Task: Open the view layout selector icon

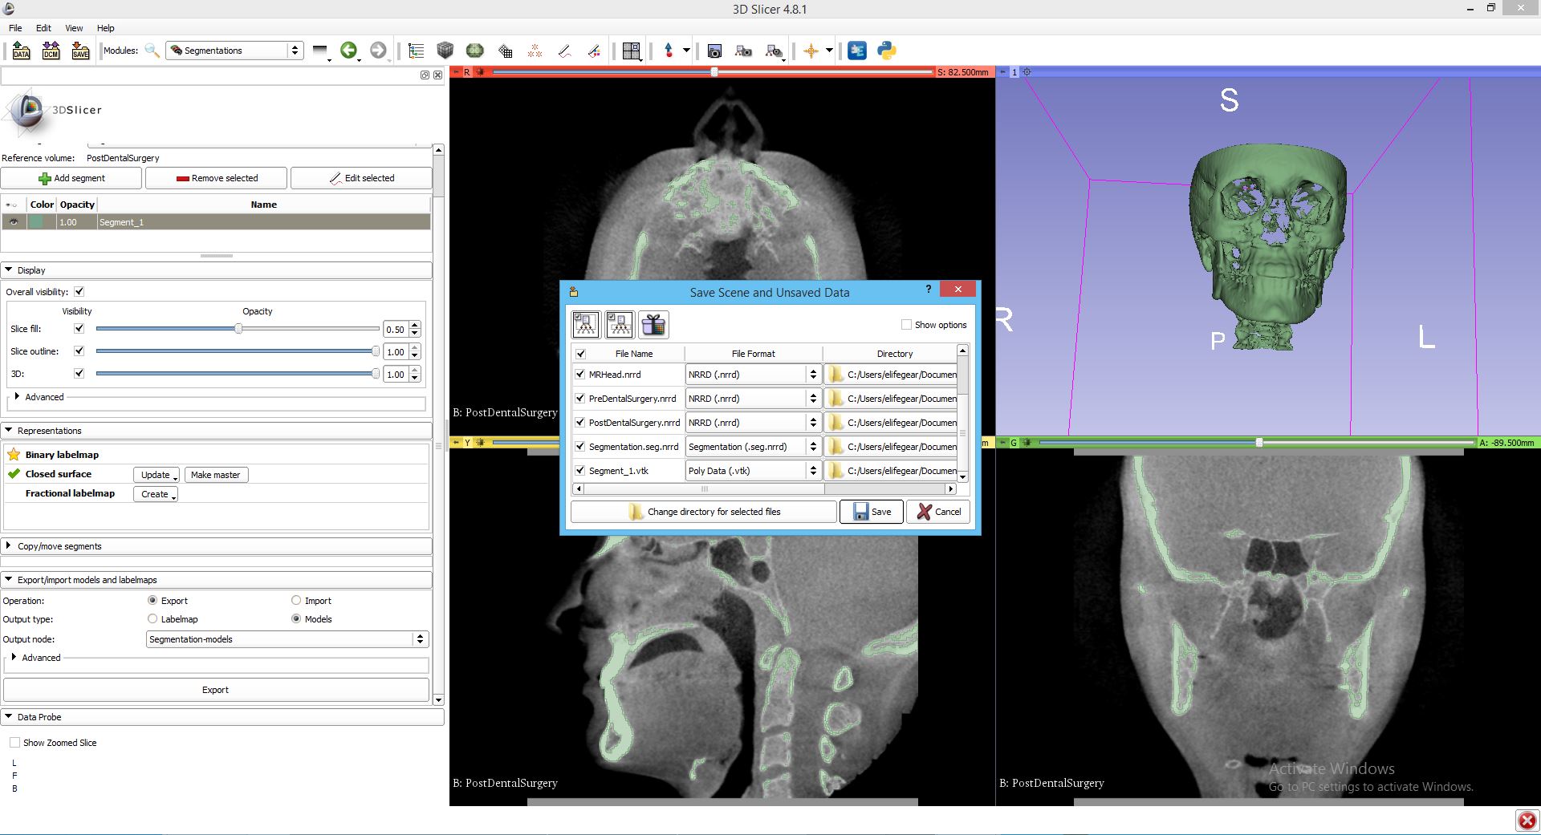Action: click(x=632, y=51)
